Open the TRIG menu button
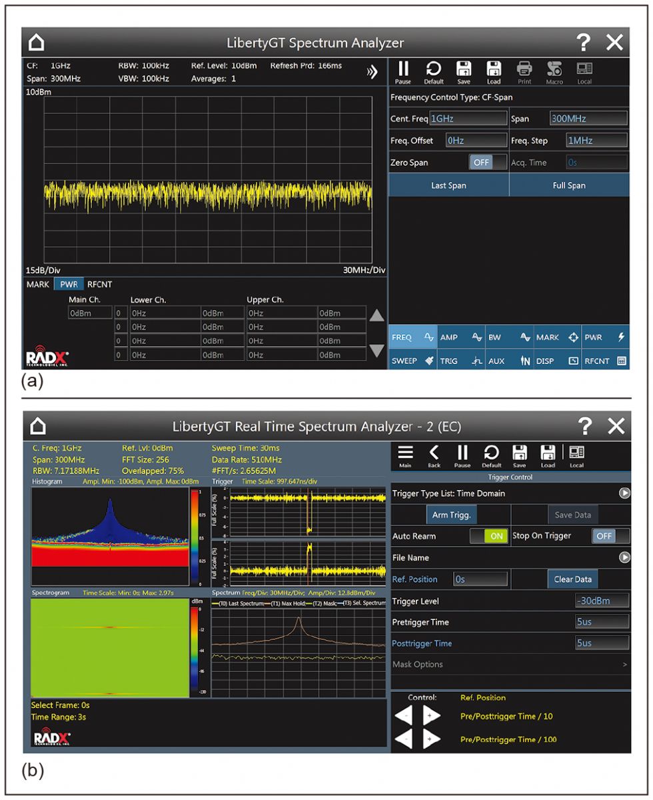653x800 pixels. pyautogui.click(x=460, y=361)
